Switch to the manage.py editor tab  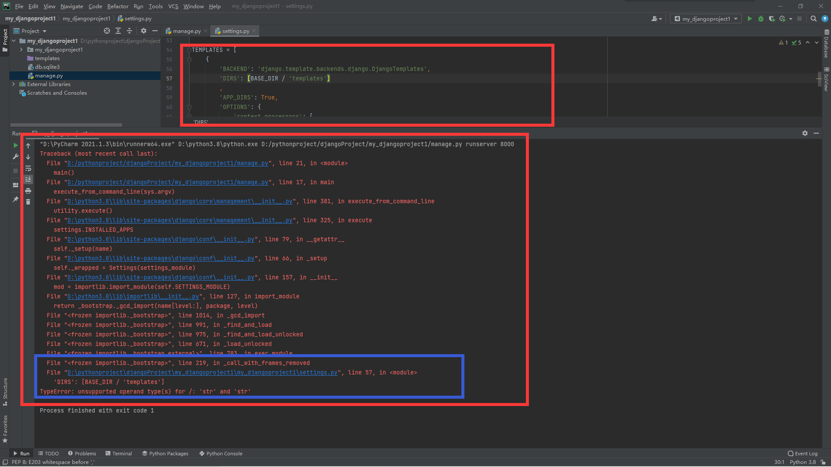click(187, 31)
